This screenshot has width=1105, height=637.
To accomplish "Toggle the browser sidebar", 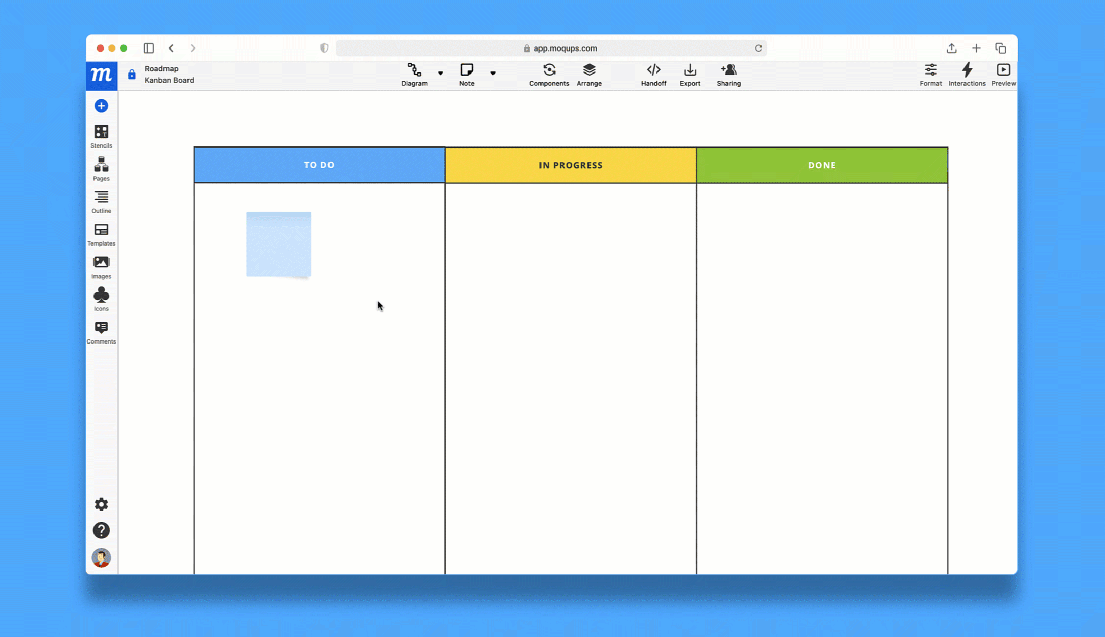I will click(x=149, y=47).
